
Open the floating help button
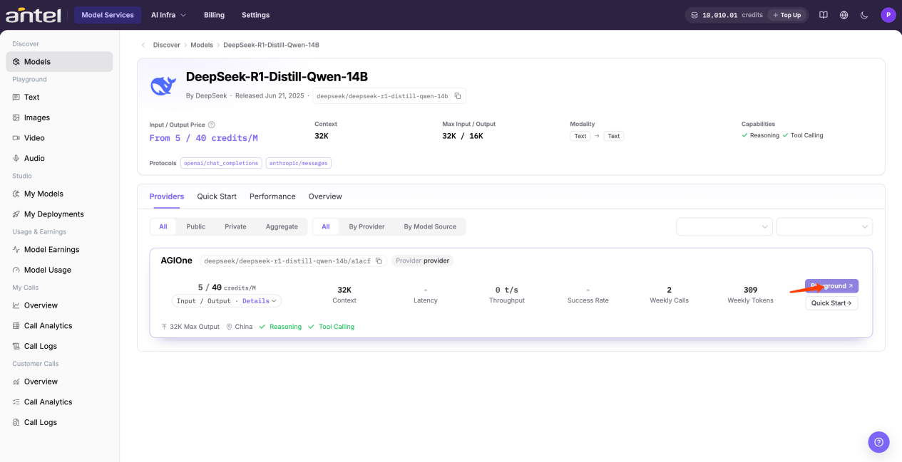tap(878, 442)
